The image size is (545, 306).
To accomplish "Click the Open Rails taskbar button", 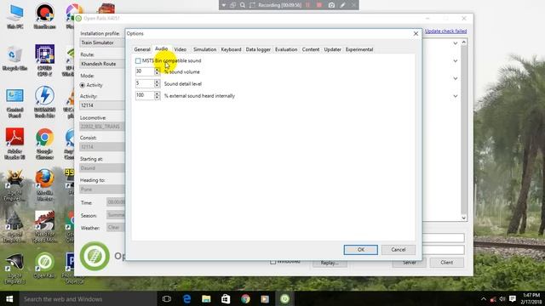I will coord(284,298).
